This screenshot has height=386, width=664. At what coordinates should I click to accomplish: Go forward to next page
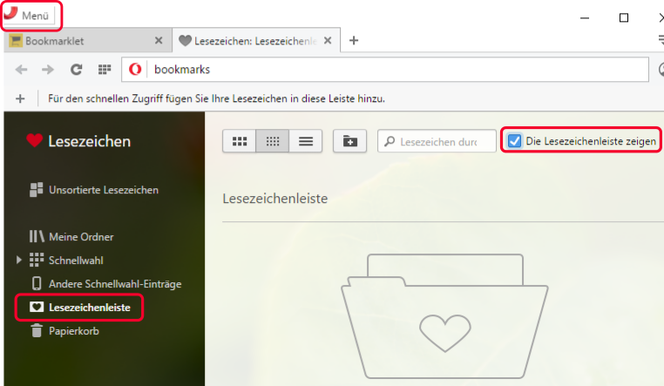(x=48, y=70)
